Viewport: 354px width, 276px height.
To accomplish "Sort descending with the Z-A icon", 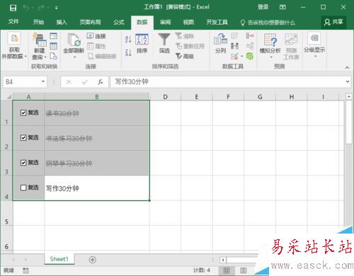I will click(x=128, y=52).
